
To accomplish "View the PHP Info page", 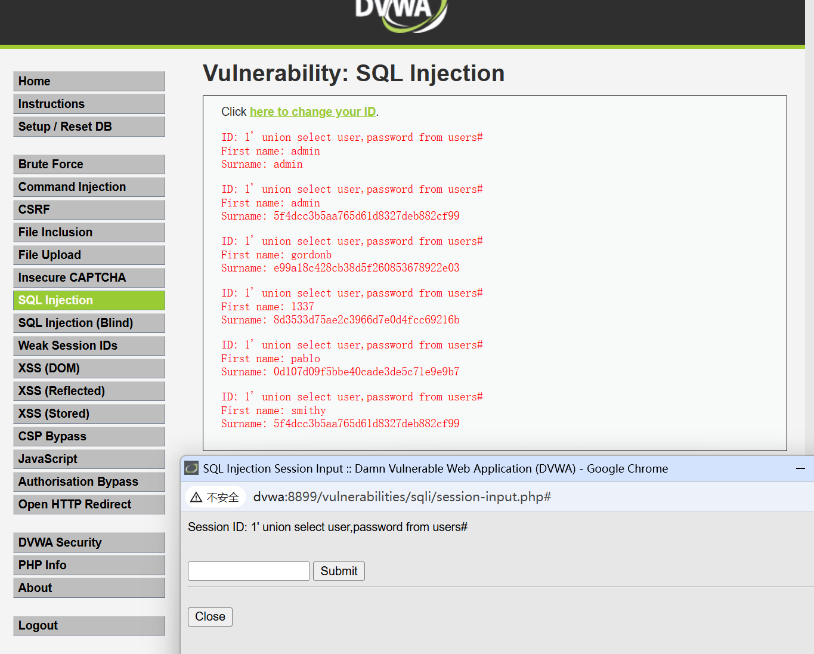I will (89, 565).
